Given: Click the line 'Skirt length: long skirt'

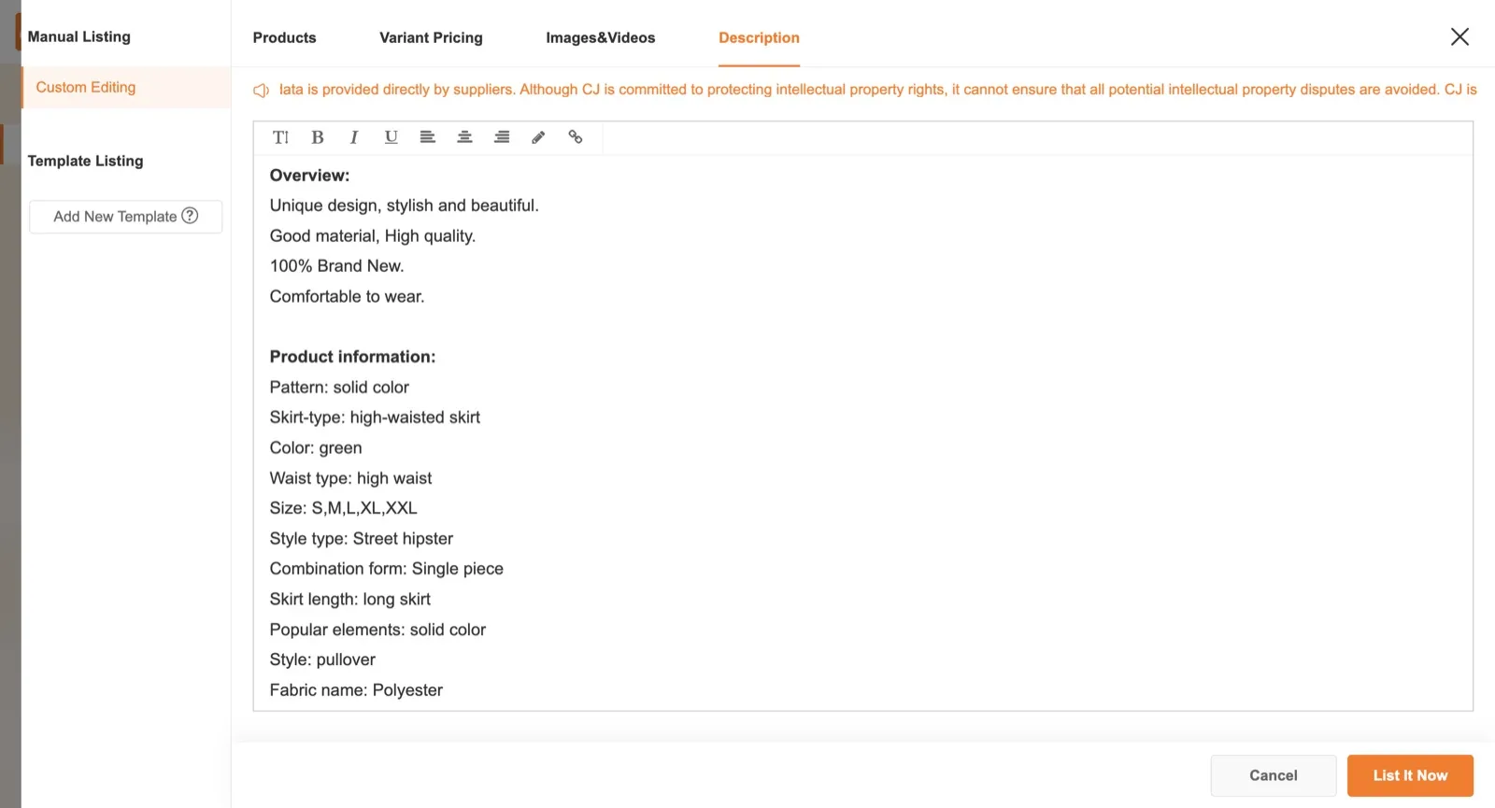Looking at the screenshot, I should click(349, 600).
